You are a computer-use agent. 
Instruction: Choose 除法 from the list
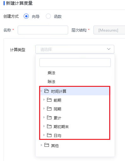pos(51,82)
